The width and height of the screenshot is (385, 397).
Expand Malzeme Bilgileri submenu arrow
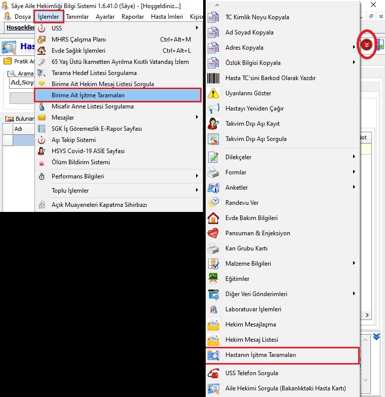(x=354, y=263)
